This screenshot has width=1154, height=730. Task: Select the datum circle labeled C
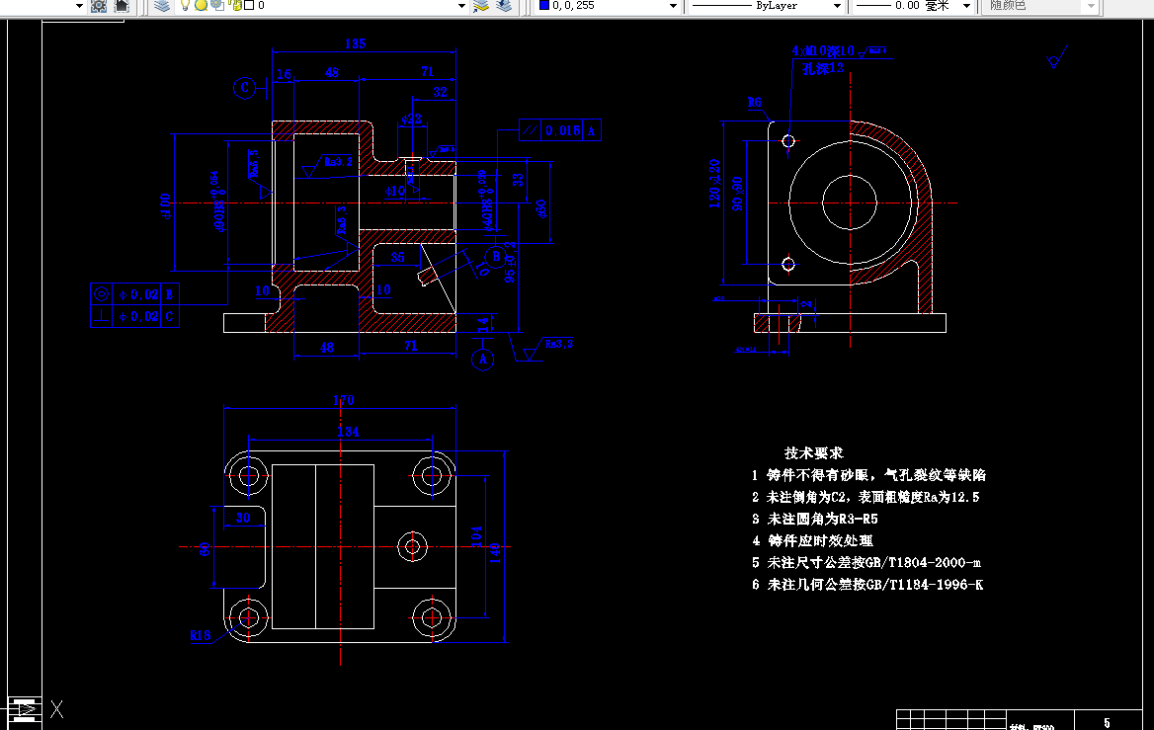point(246,88)
